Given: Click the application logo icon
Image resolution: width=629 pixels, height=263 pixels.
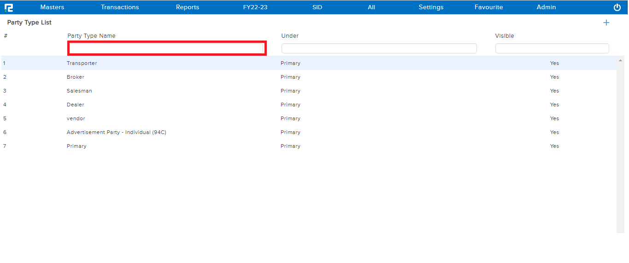Looking at the screenshot, I should click(9, 7).
